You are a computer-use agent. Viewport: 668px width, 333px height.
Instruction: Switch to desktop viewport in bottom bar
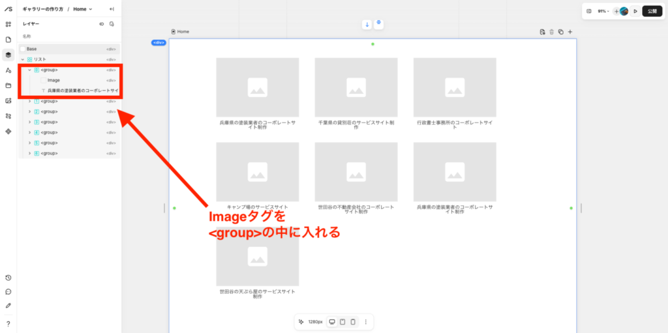coord(331,322)
